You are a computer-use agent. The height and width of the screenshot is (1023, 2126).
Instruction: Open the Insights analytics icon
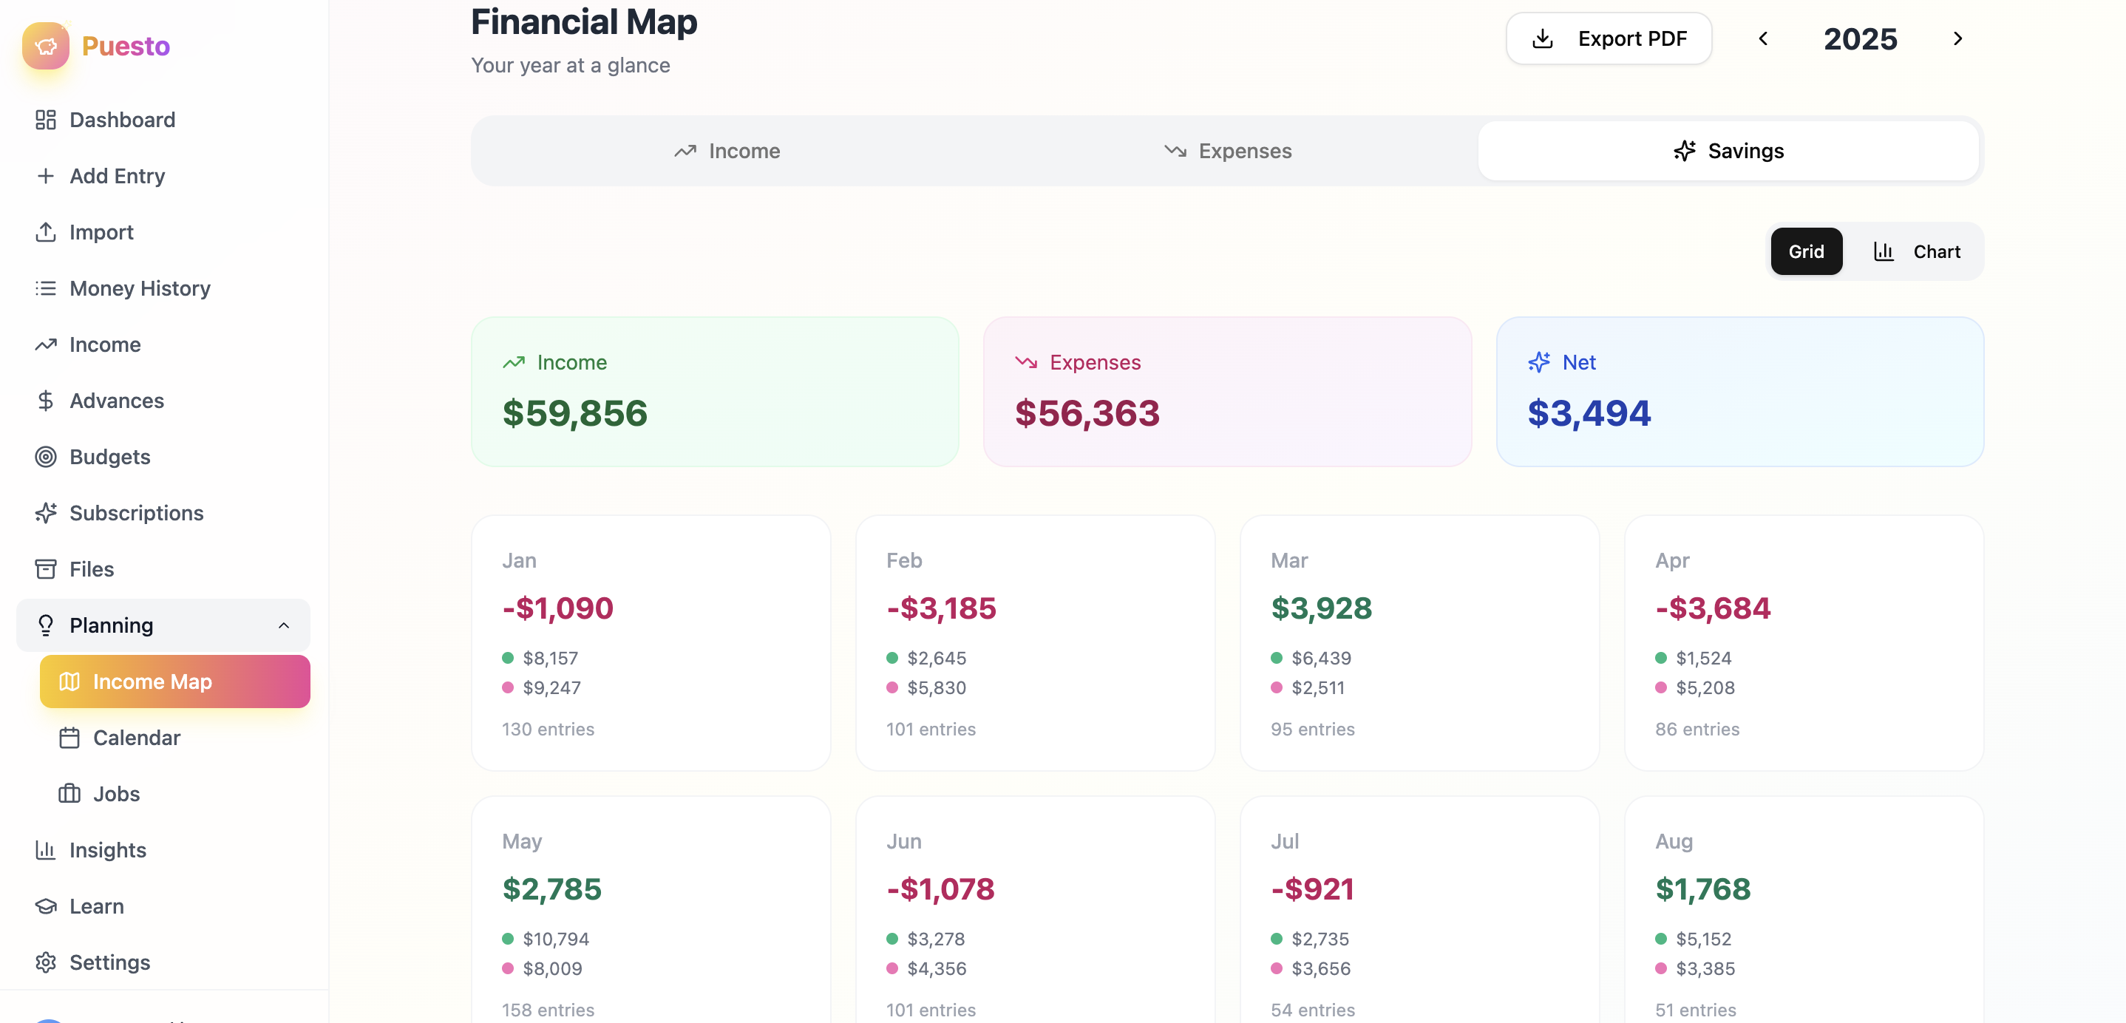47,850
